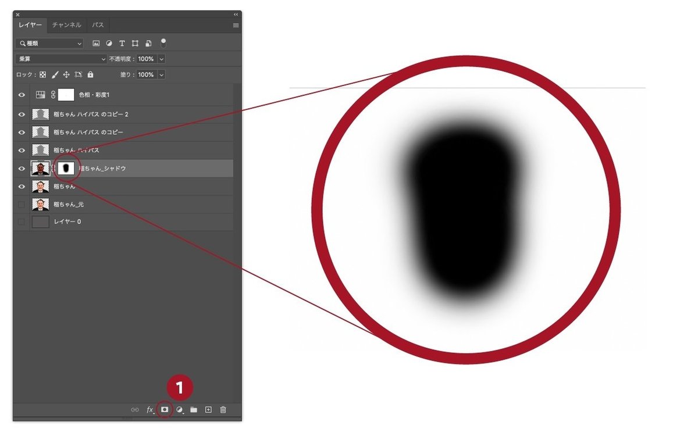
Task: Open the 種類 filter type dropdown
Action: pyautogui.click(x=50, y=43)
